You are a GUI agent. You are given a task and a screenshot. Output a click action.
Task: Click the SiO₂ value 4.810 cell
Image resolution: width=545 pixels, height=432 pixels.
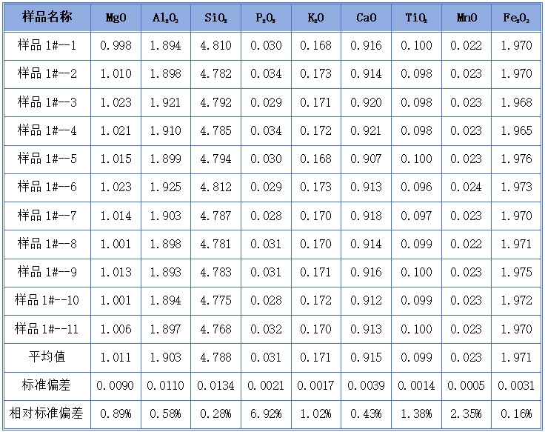[215, 46]
